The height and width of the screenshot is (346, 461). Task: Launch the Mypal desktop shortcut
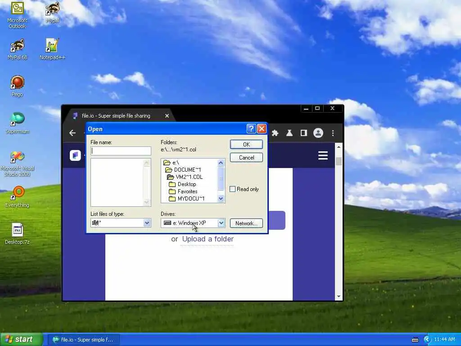[x=52, y=12]
